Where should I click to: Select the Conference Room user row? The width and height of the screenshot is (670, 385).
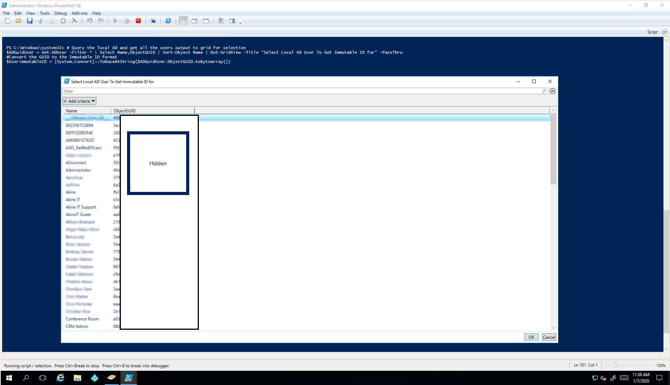tap(82, 319)
